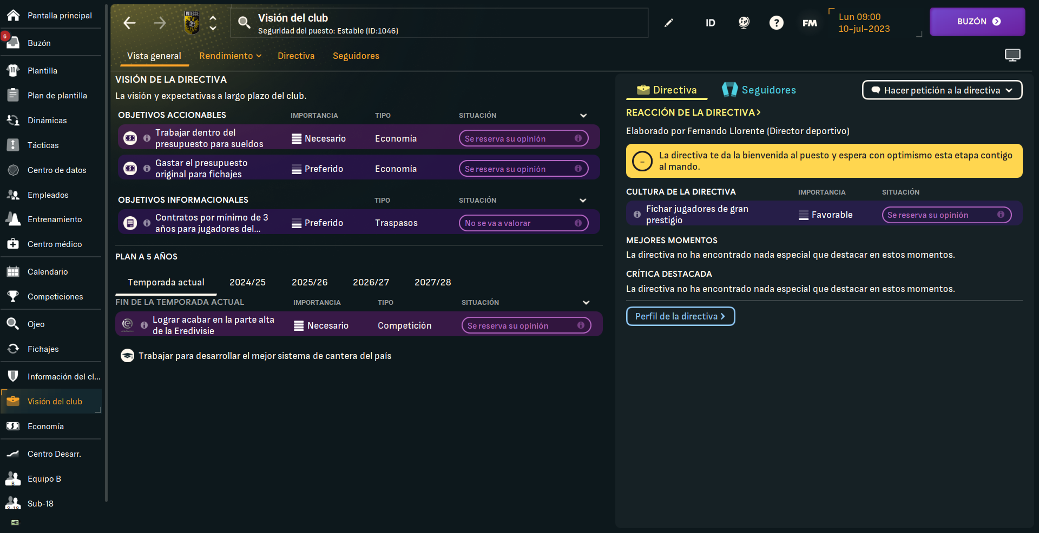Collapse the Objetivos informacionales section
Screen dimensions: 1039x533
click(x=583, y=201)
